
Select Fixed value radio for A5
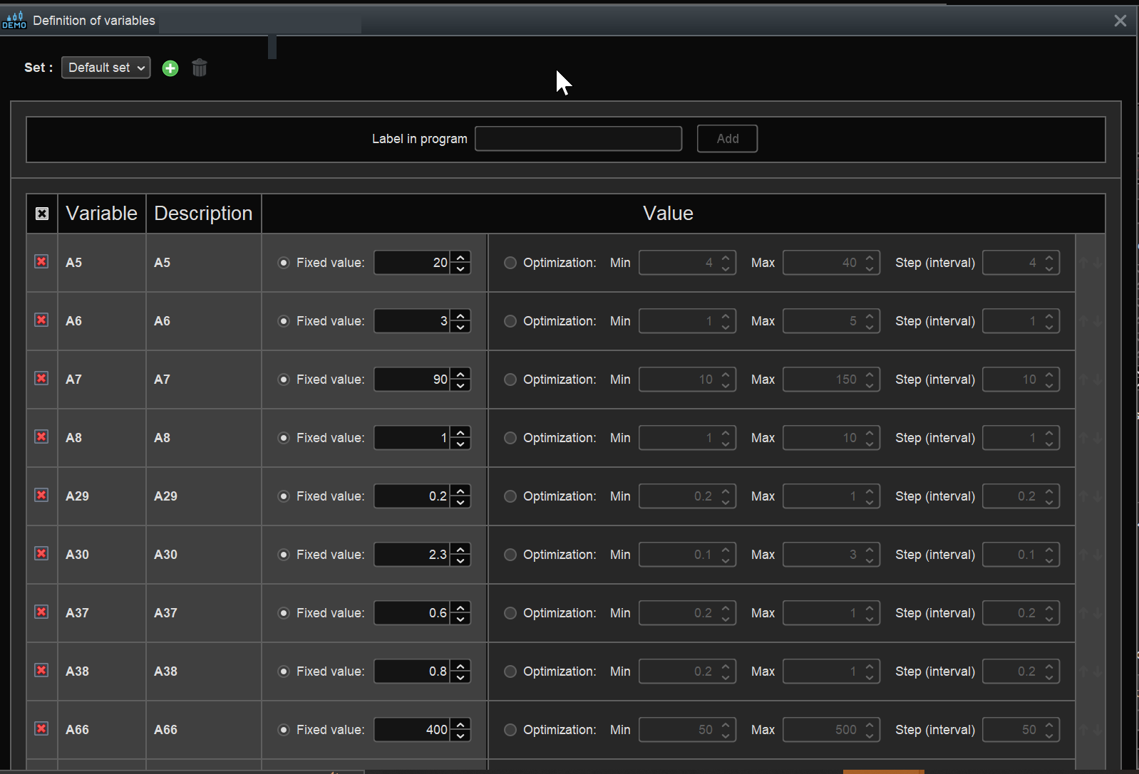(284, 263)
